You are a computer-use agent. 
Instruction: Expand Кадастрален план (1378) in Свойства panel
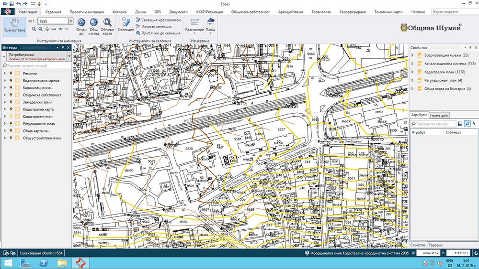(x=413, y=72)
